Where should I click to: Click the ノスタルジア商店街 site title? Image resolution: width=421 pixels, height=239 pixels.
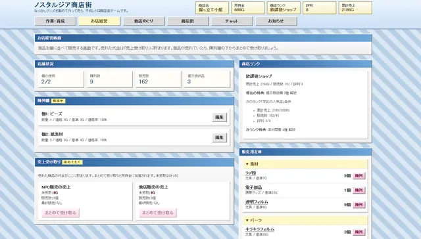[x=63, y=5]
